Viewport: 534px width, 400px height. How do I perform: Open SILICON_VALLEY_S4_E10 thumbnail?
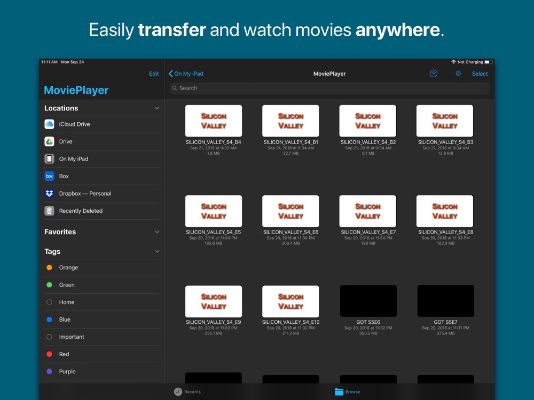click(290, 301)
